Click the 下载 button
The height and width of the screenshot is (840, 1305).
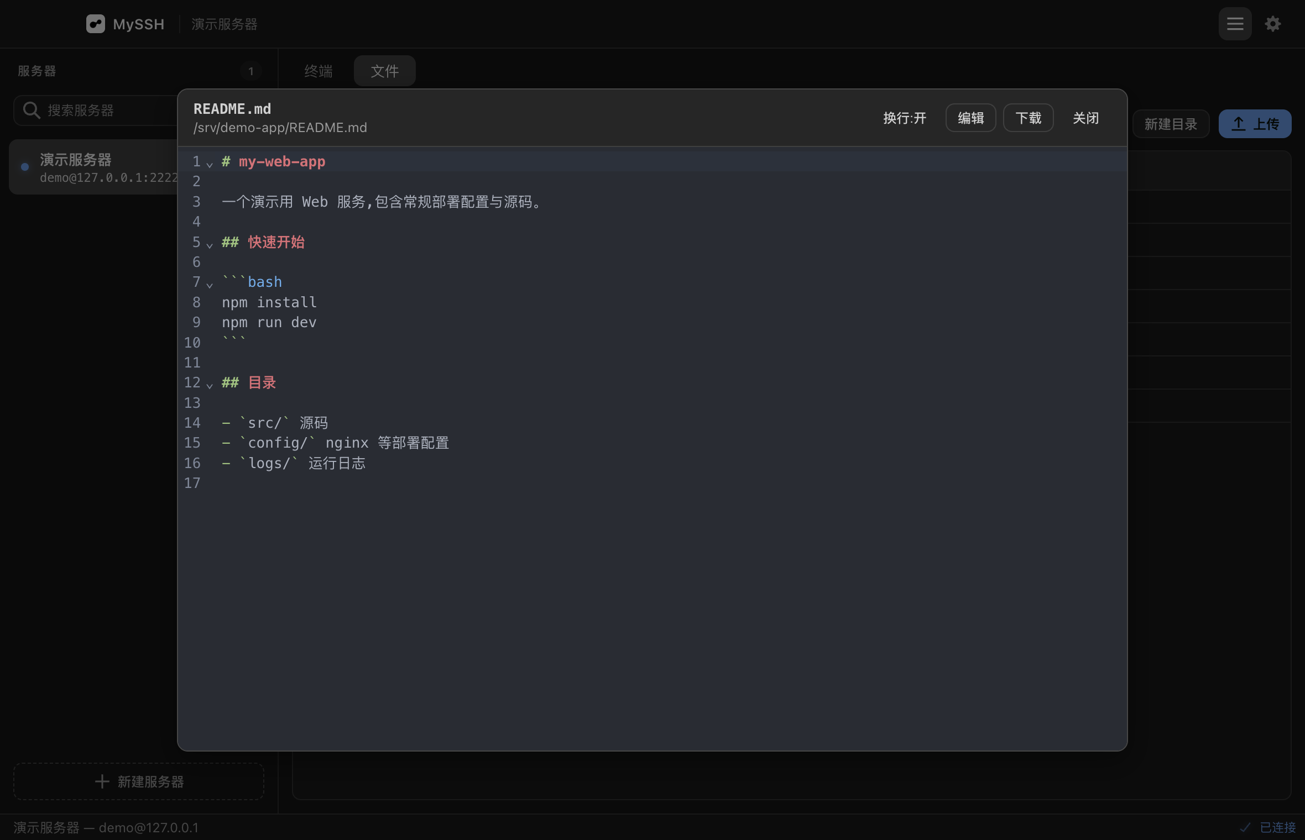point(1028,118)
